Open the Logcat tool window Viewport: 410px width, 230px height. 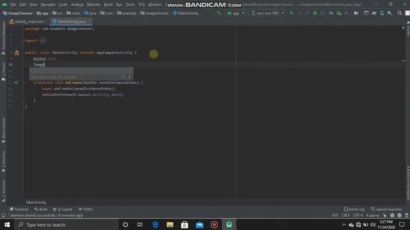point(63,209)
